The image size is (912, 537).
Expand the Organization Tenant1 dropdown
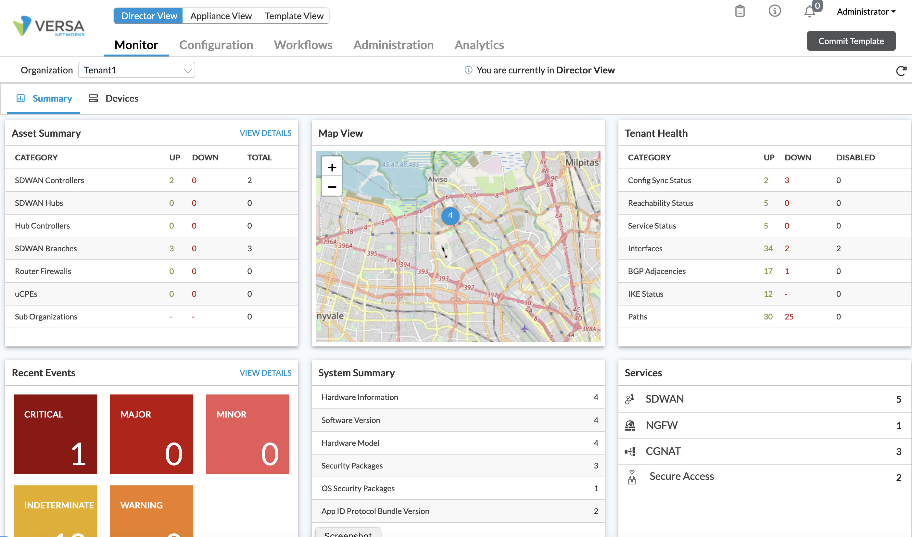point(137,70)
